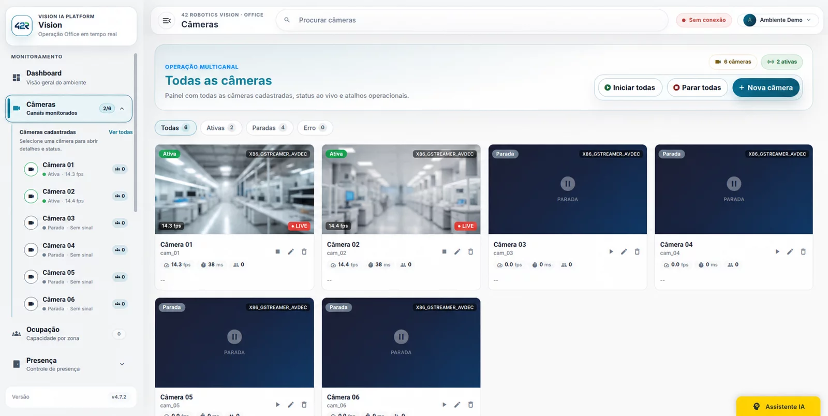Click Câmera 03 sidebar camera icon
Image resolution: width=828 pixels, height=416 pixels.
tap(31, 223)
